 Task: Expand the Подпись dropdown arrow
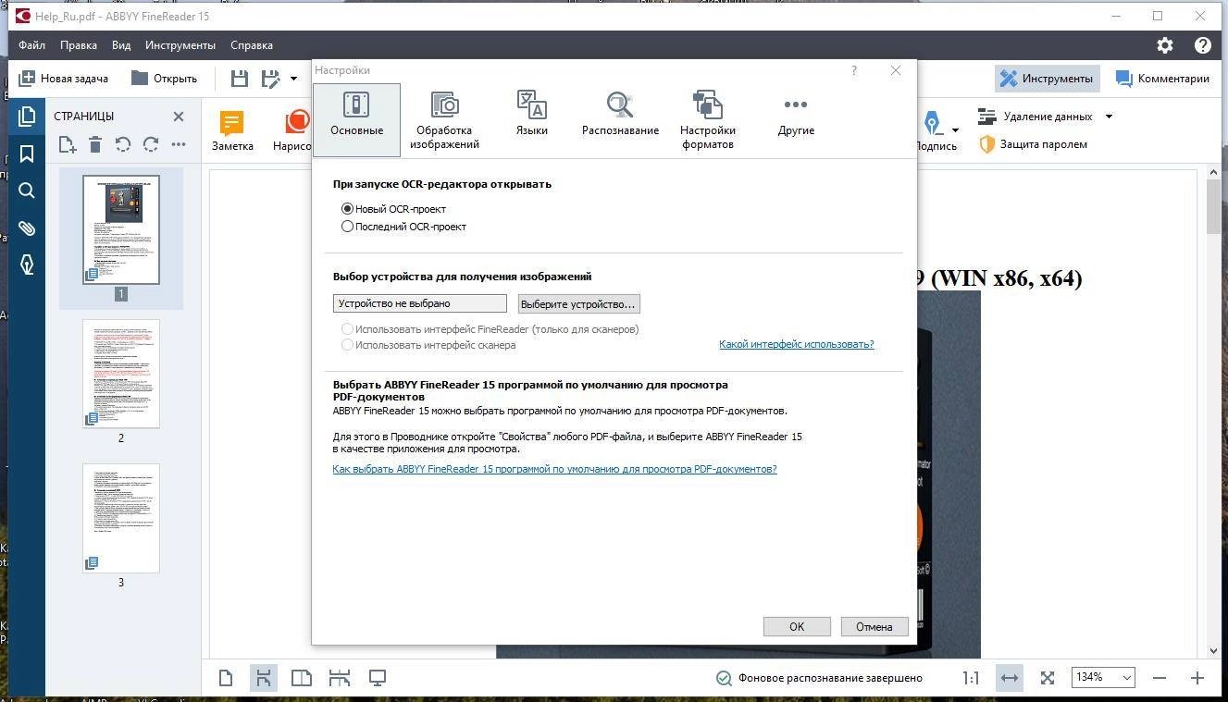(x=955, y=130)
